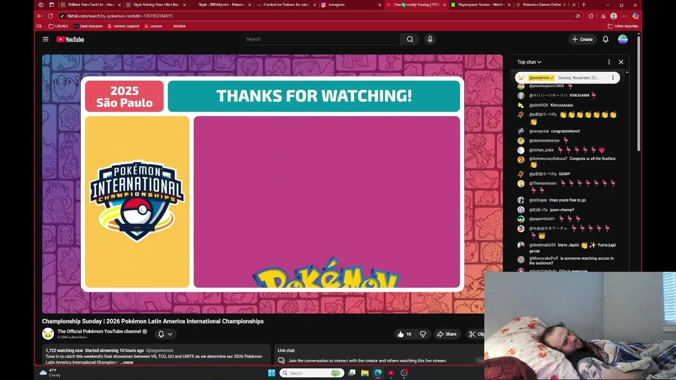
Task: Click the browser back arrow
Action: click(x=40, y=16)
